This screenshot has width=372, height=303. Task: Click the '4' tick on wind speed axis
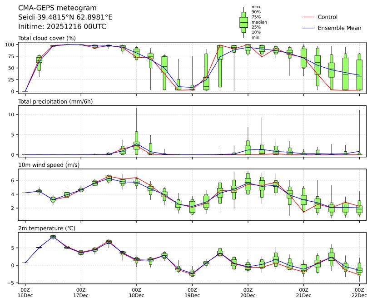(x=13, y=194)
